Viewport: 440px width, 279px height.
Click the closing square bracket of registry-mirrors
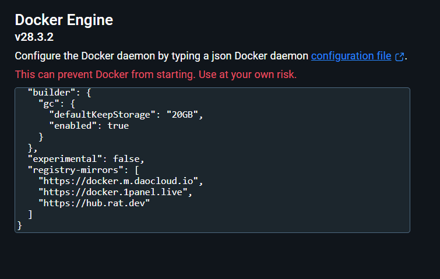click(x=30, y=214)
